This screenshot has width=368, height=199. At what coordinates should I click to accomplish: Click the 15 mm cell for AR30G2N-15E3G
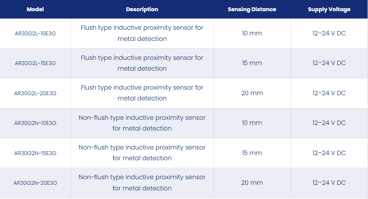[252, 153]
